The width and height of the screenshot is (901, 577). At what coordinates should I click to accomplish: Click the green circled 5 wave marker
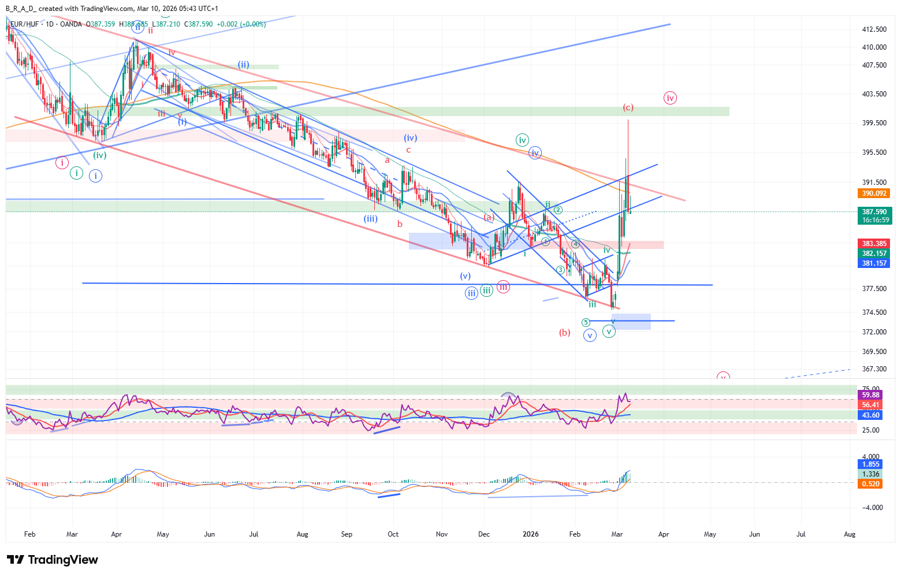point(586,322)
